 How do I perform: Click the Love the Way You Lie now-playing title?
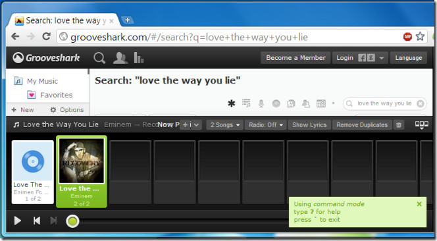click(x=61, y=124)
